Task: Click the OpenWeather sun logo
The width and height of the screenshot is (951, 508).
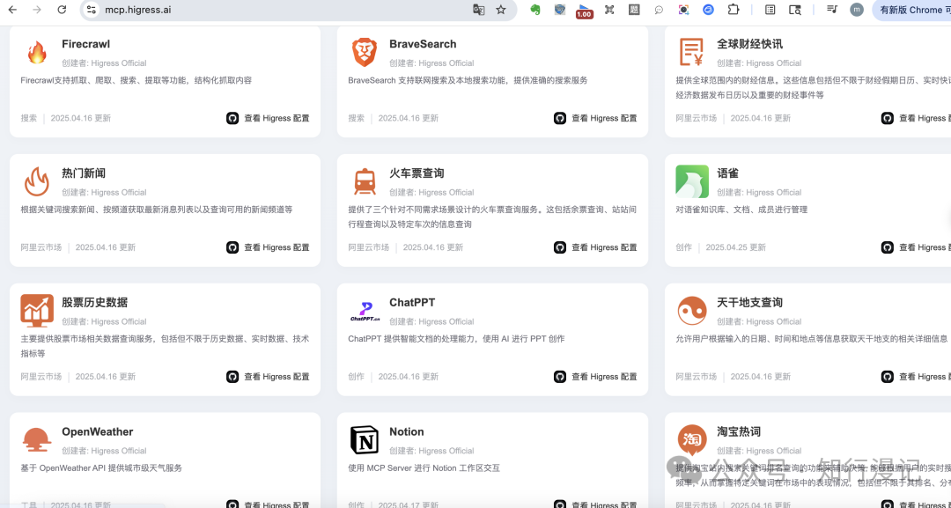Action: pyautogui.click(x=37, y=439)
